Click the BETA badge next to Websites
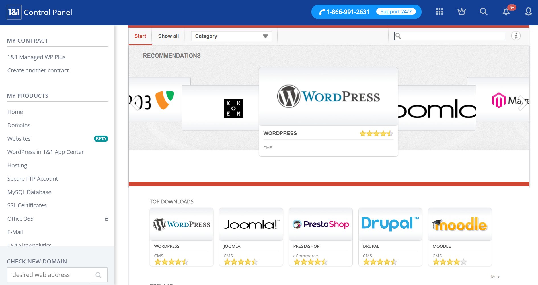 coord(101,139)
